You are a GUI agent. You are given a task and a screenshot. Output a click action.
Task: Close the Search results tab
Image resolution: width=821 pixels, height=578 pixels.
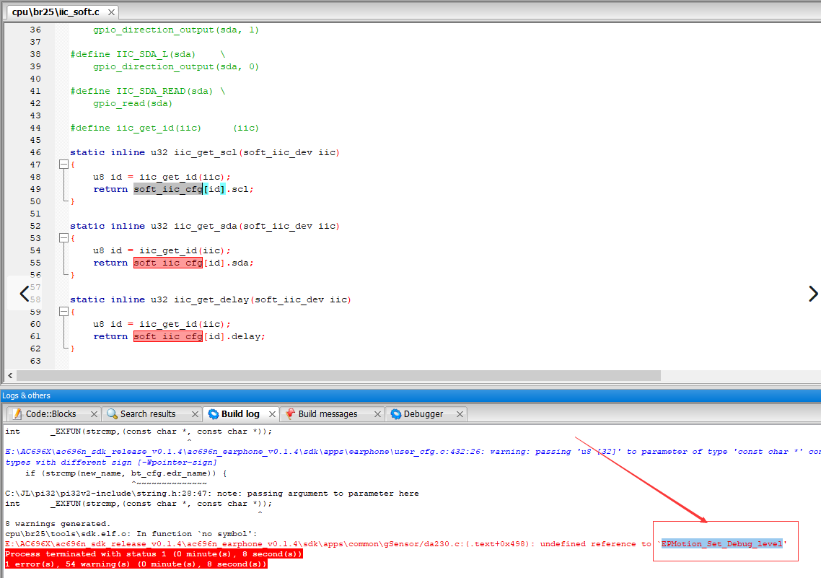tap(195, 414)
